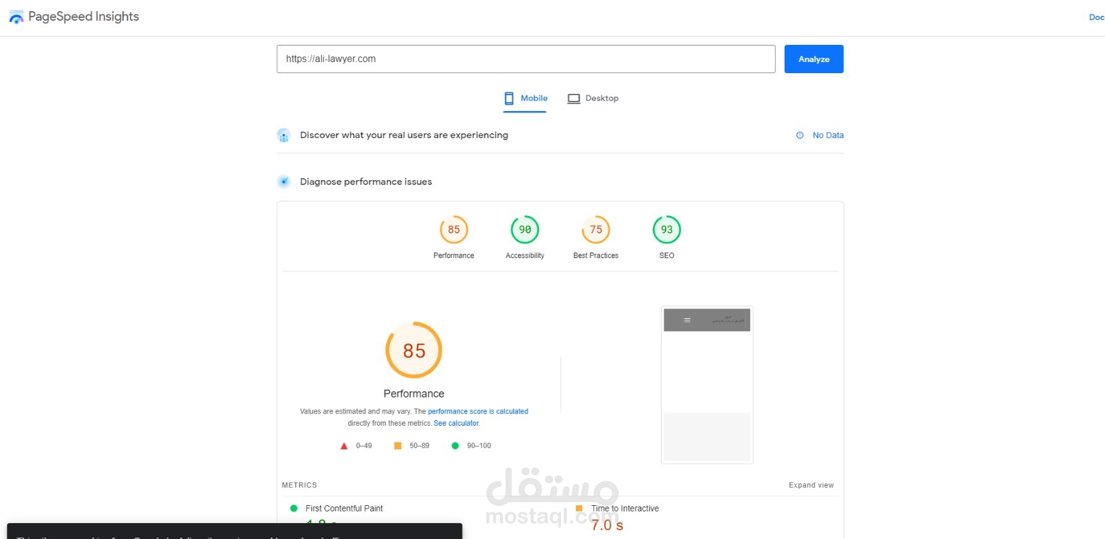This screenshot has height=539, width=1105.
Task: Click the PageSpeed Insights logo icon
Action: (x=16, y=17)
